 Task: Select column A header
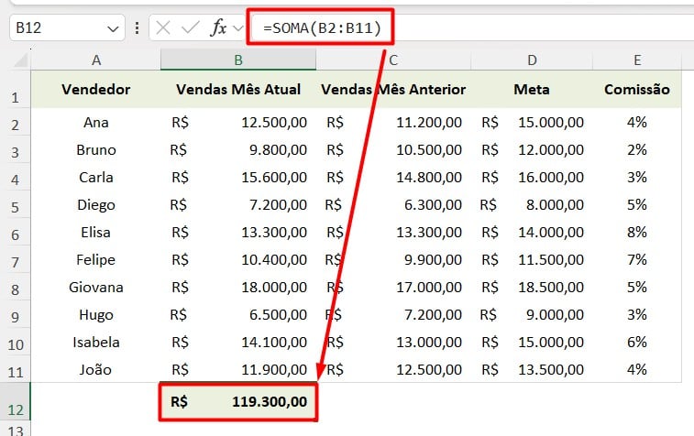[96, 60]
